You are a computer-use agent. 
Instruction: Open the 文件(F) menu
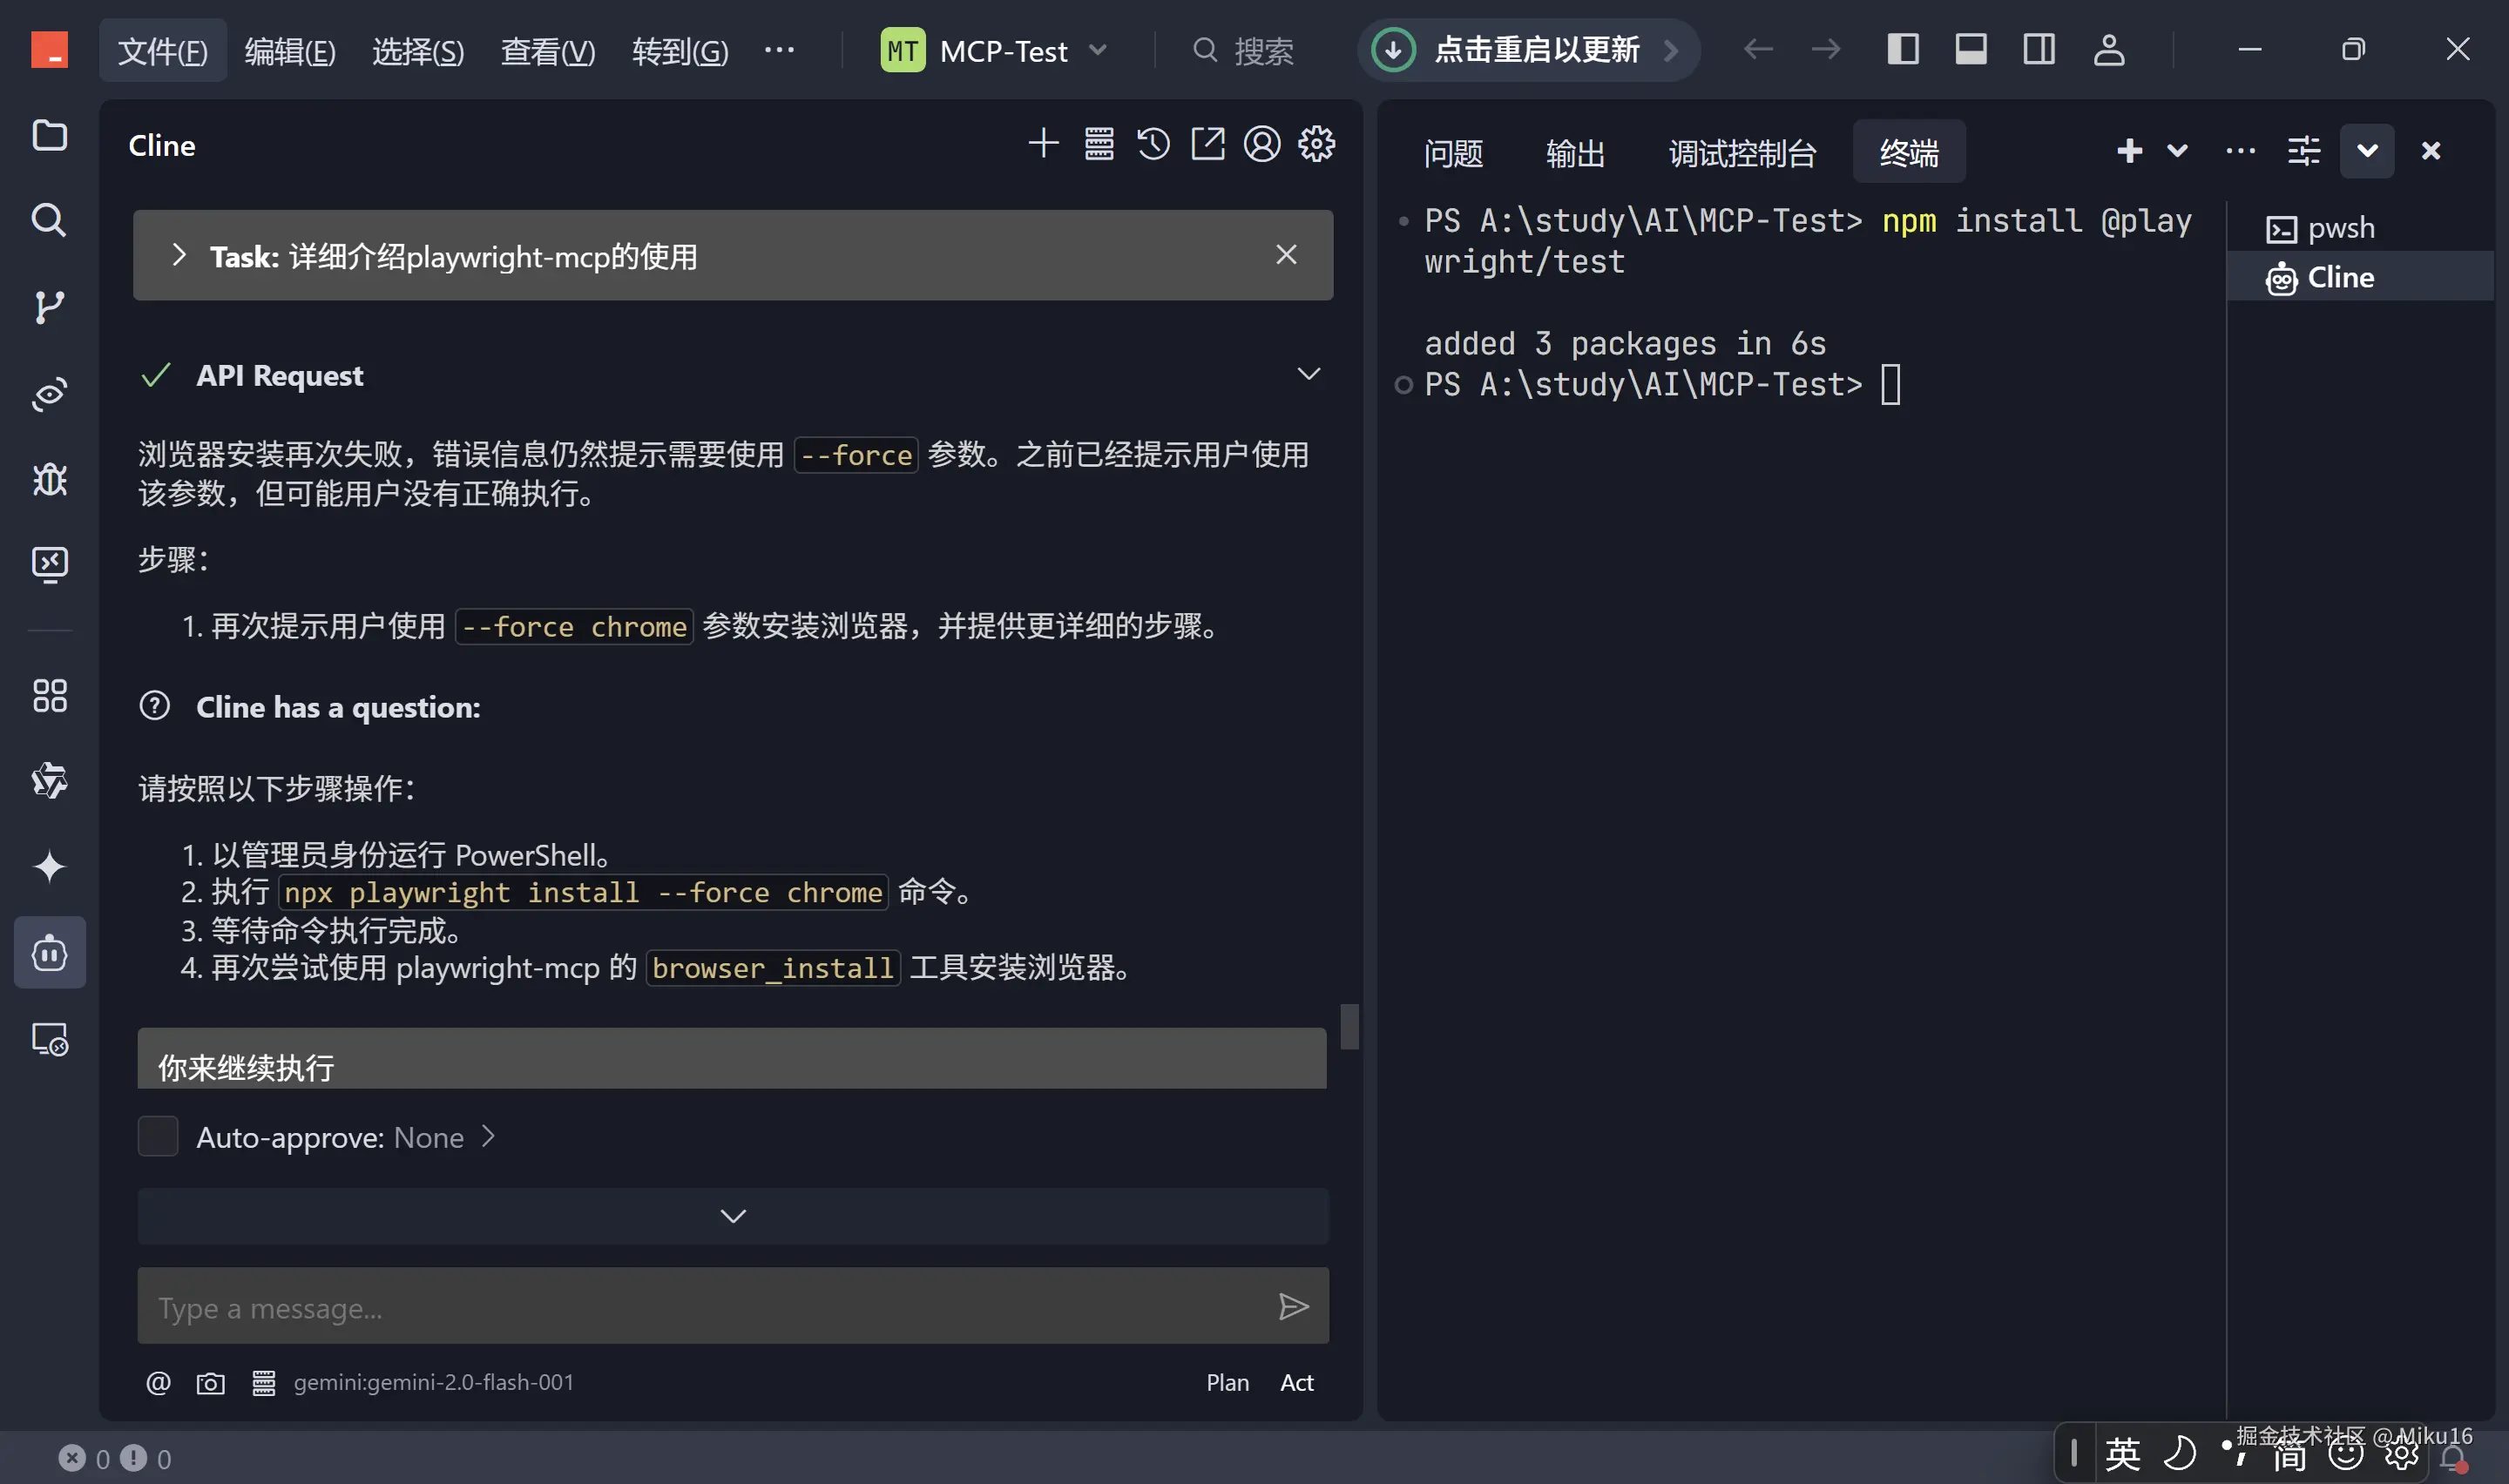tap(163, 51)
